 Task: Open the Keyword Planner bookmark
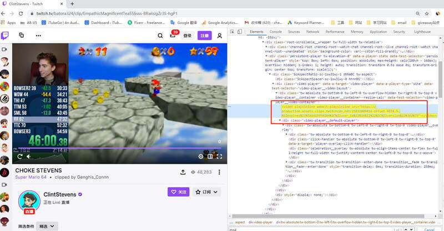point(306,22)
